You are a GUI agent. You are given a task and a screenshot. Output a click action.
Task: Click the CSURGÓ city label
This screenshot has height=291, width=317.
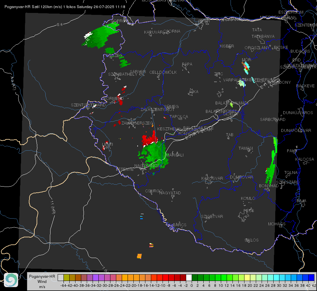pyautogui.click(x=154, y=191)
